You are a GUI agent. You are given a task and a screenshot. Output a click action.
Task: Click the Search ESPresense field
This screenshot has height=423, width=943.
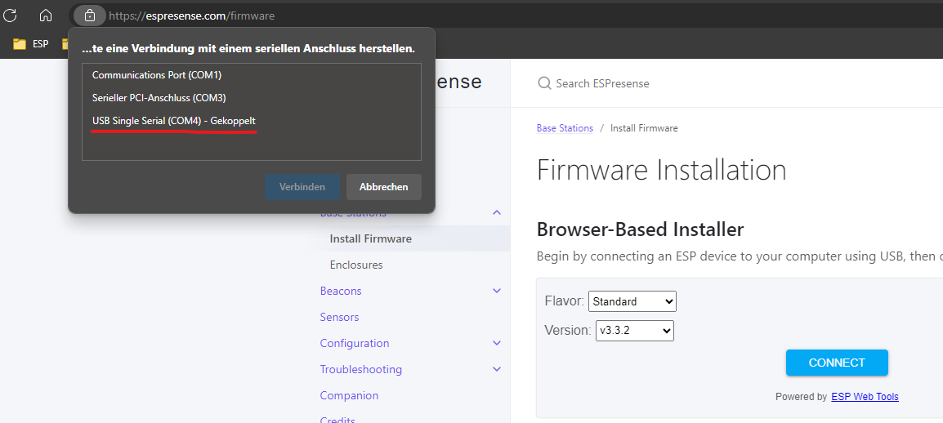(x=602, y=83)
